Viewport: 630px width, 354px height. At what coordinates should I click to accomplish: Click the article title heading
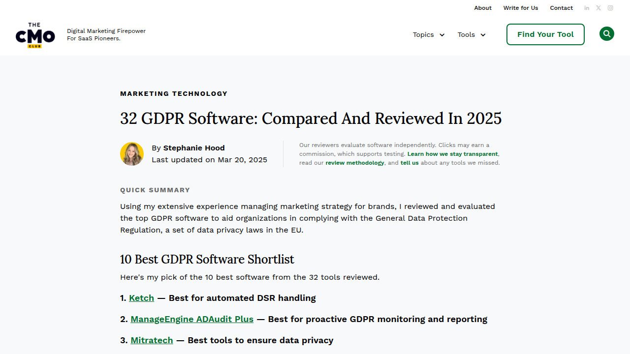[311, 118]
